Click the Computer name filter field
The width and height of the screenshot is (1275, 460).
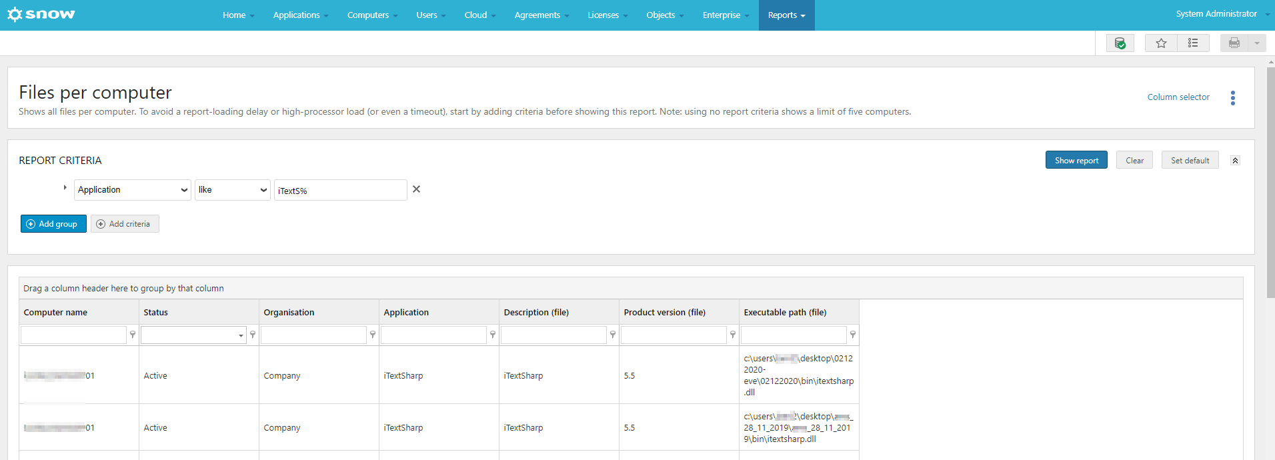73,335
